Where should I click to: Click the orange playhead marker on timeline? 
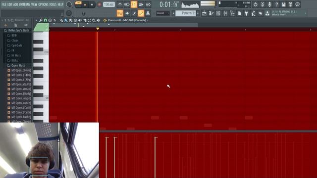click(x=98, y=29)
